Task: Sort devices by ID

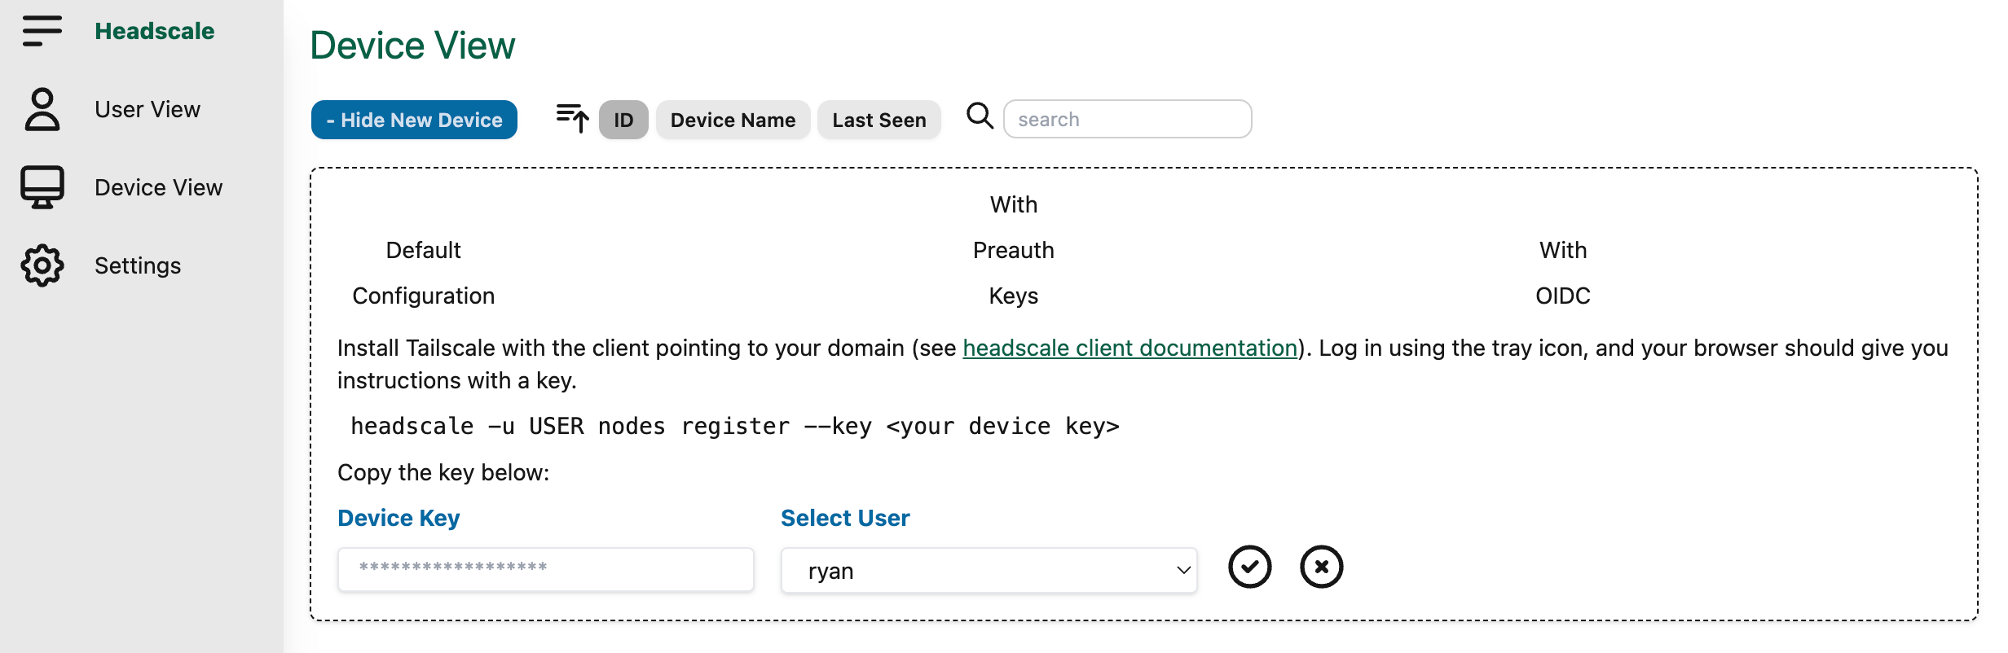Action: click(x=623, y=120)
